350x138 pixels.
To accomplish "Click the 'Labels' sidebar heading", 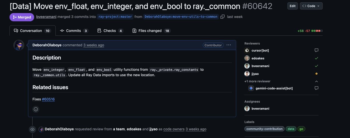I will [x=249, y=122].
